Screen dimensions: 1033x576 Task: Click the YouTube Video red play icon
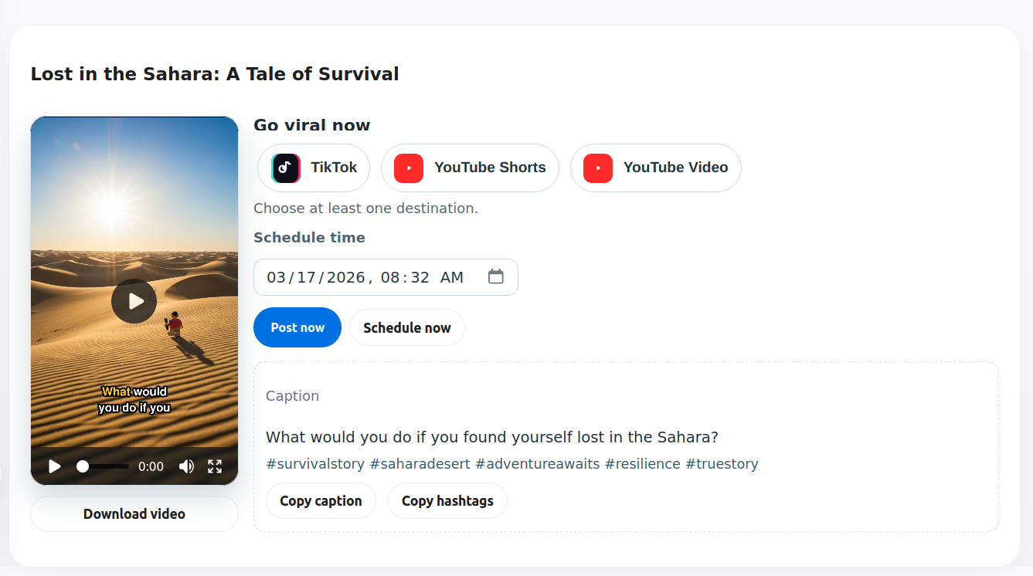point(596,168)
